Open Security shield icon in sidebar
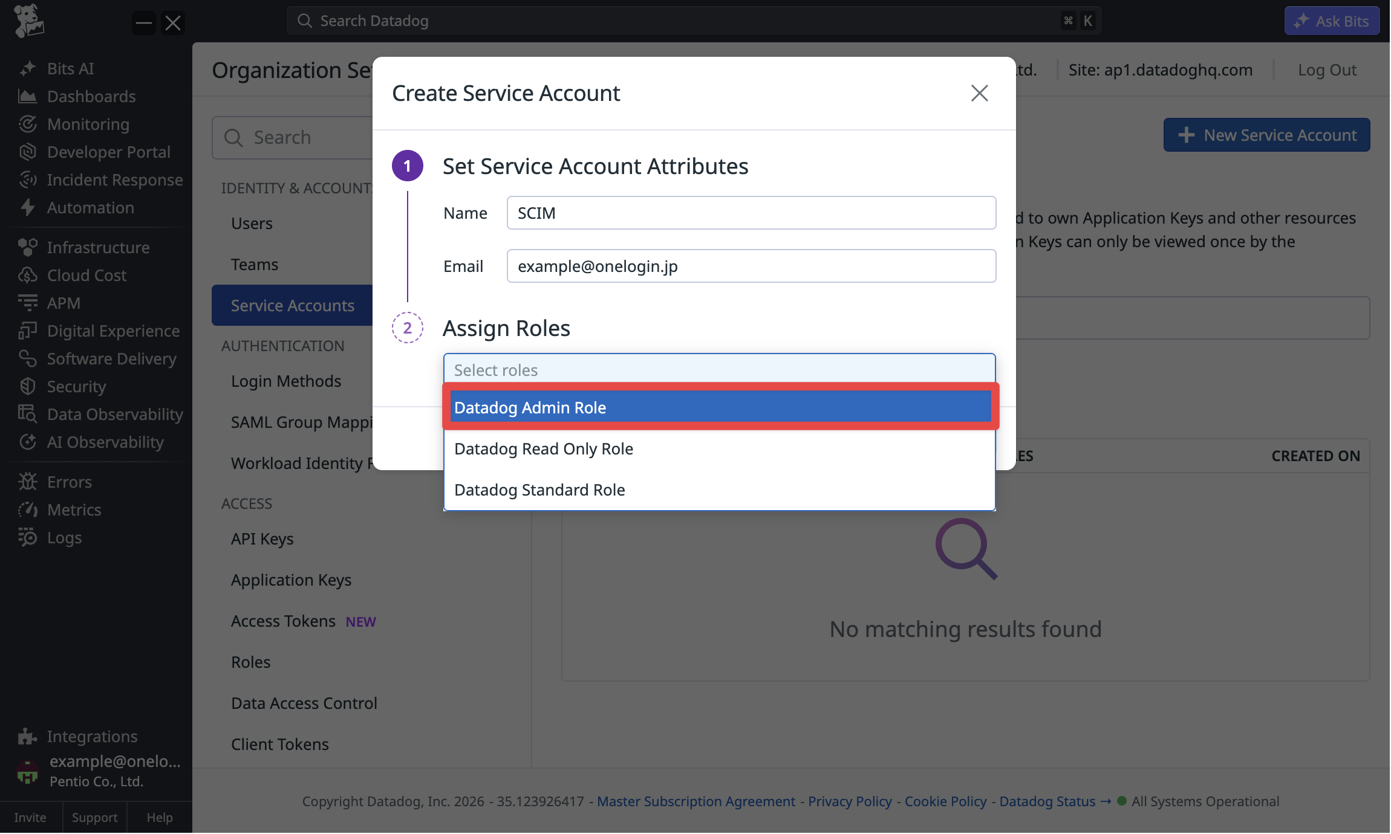 tap(28, 387)
